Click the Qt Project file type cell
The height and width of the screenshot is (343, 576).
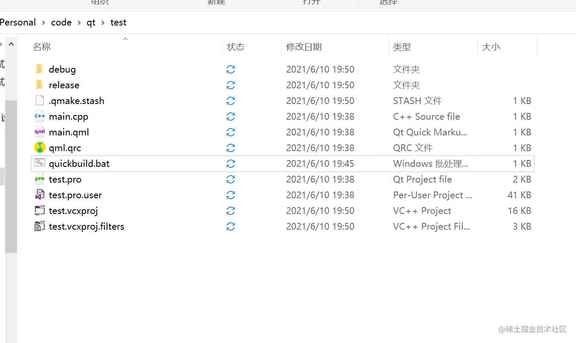tap(422, 179)
